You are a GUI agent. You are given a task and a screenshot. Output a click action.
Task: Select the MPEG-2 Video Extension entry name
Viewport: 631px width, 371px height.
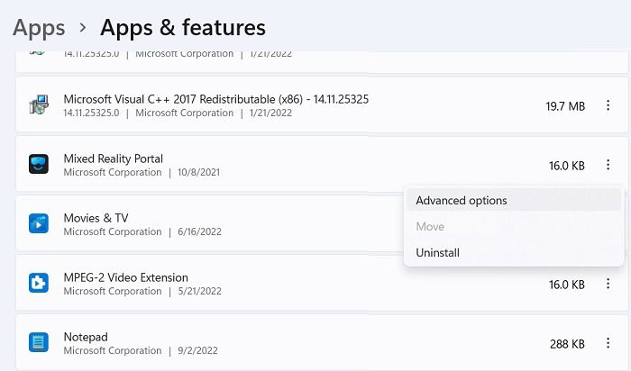click(125, 277)
